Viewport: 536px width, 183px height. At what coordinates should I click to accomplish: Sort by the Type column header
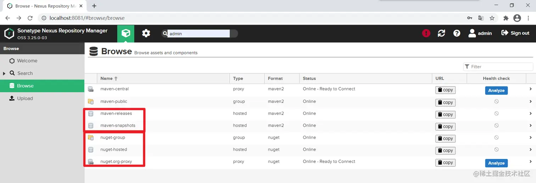click(247, 78)
